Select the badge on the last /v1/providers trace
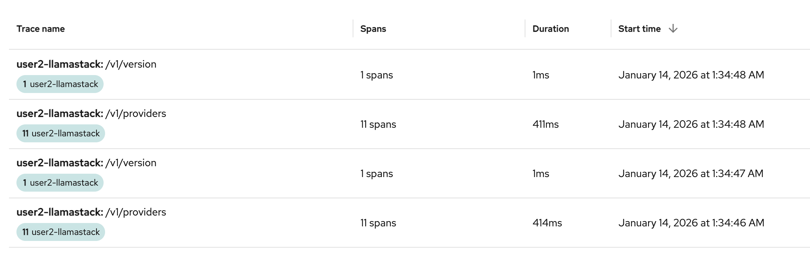 tap(61, 232)
